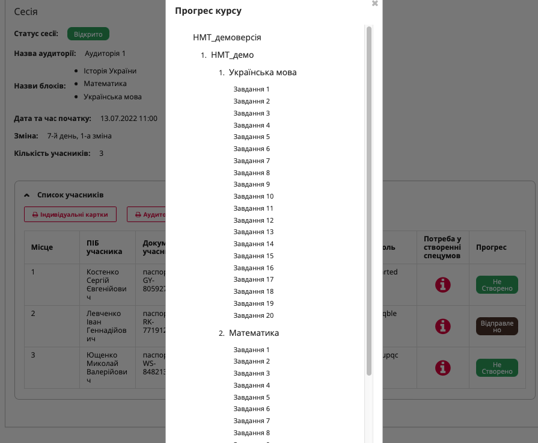538x443 pixels.
Task: Select Завдання 10 in the task list
Action: [253, 196]
